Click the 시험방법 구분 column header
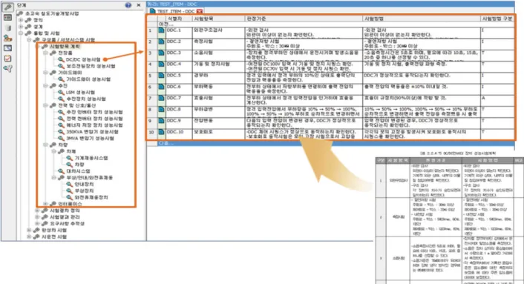 click(497, 19)
